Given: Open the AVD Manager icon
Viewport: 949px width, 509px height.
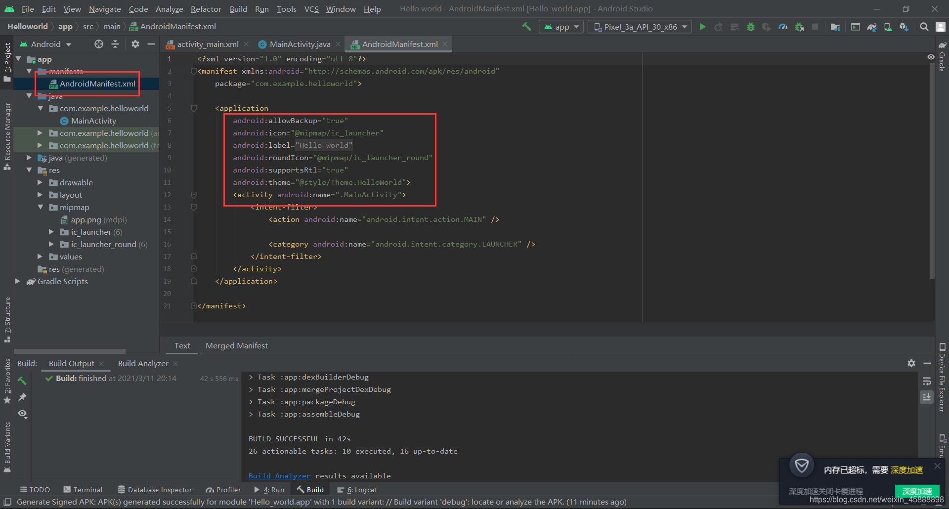Looking at the screenshot, I should coord(888,27).
